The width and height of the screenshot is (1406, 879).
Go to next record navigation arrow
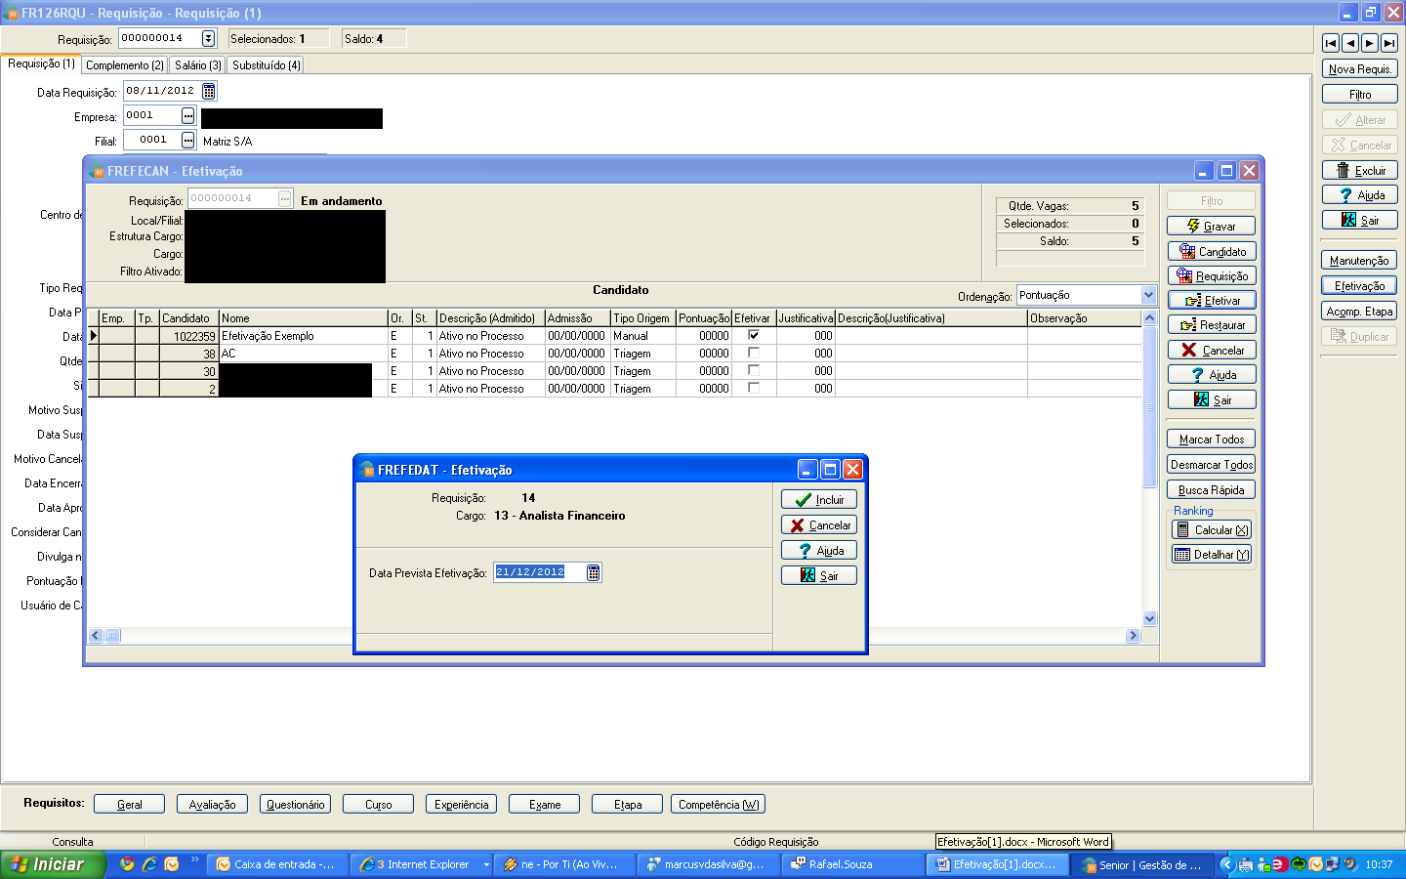pos(1370,43)
